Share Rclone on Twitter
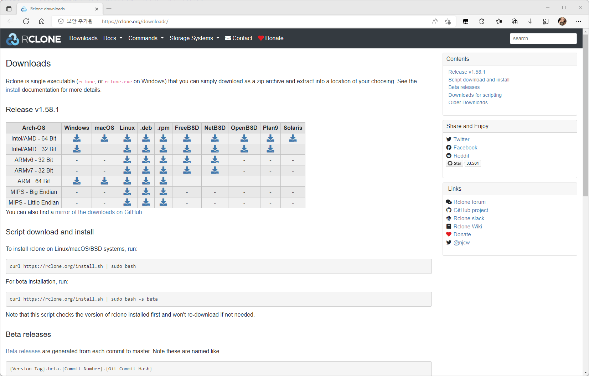Screen dimensions: 589x376 461,139
